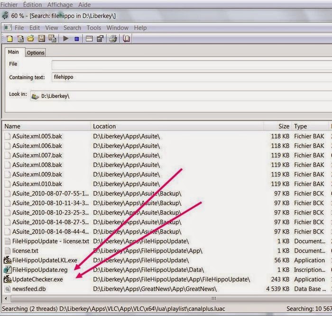This screenshot has height=316, width=332.
Task: Click the license.txt file icon
Action: [8, 251]
